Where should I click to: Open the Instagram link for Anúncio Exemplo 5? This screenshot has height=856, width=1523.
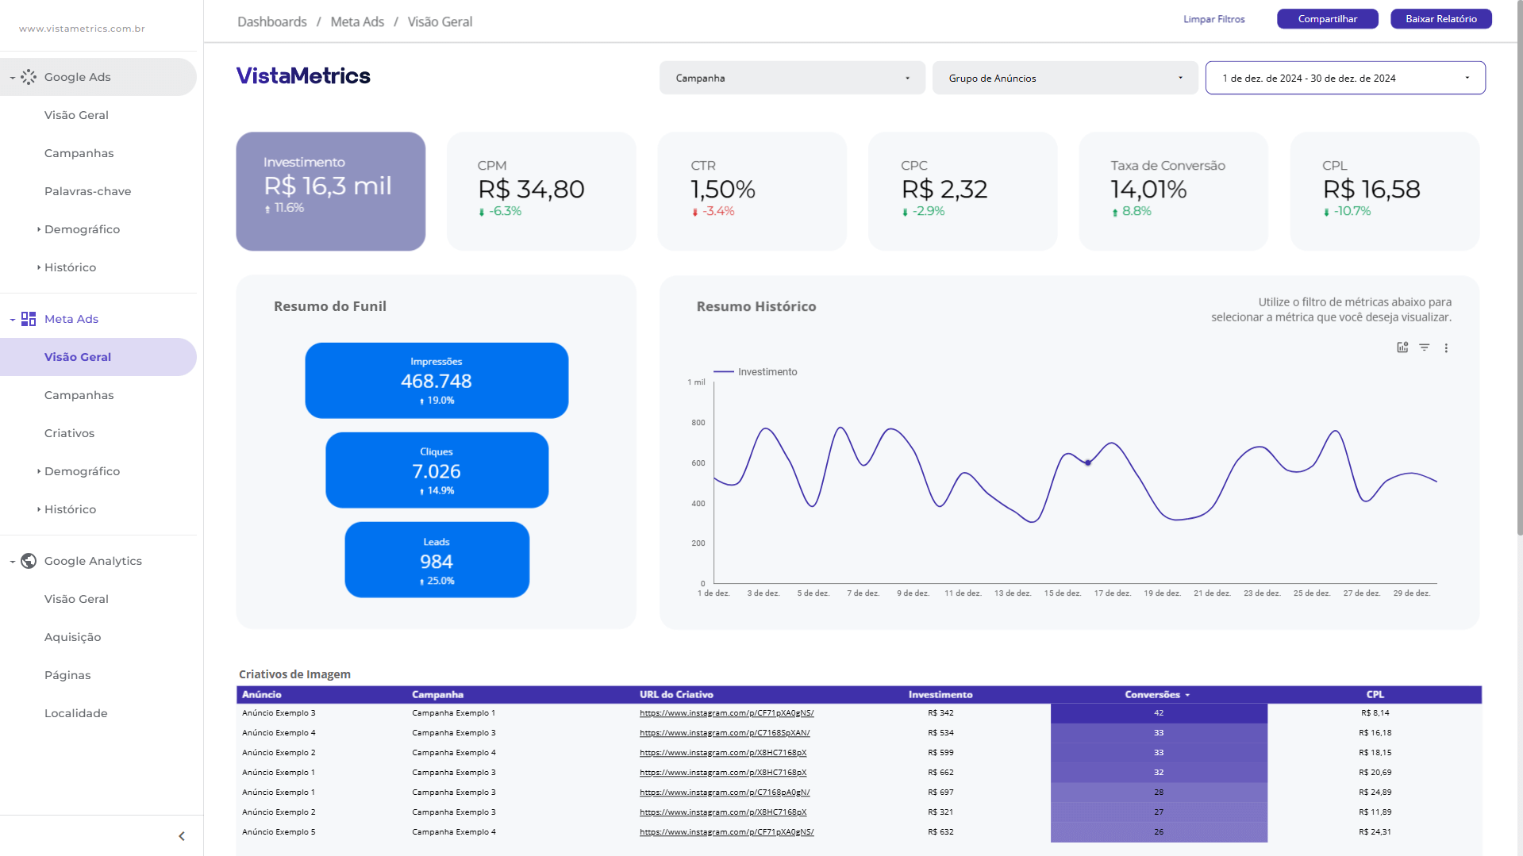click(x=726, y=832)
